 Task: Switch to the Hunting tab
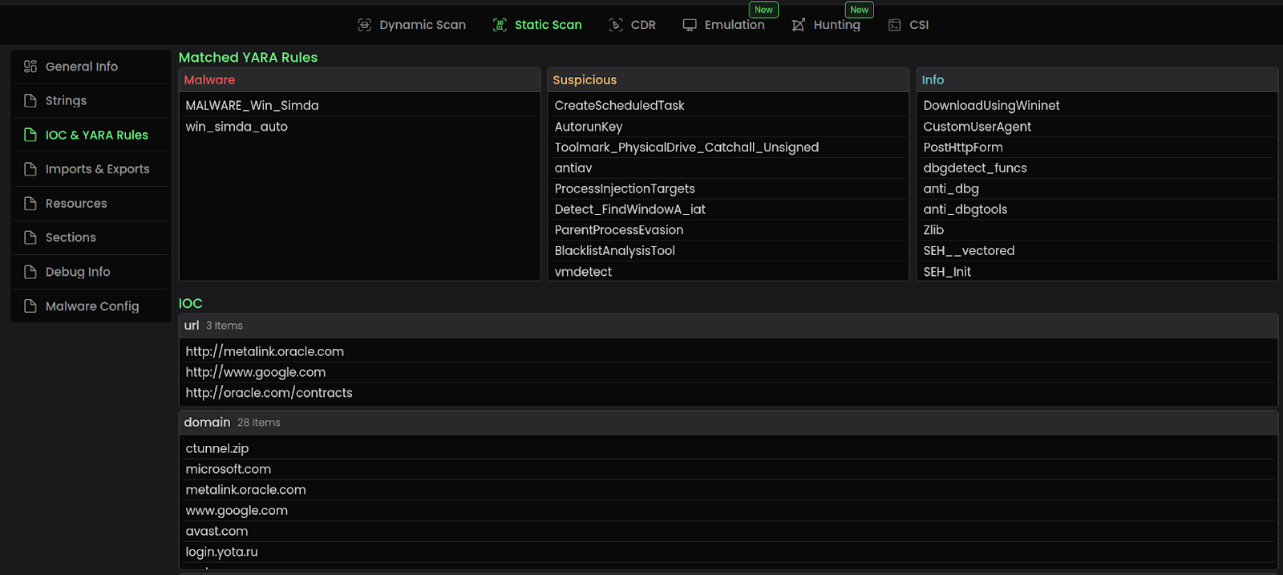(826, 25)
